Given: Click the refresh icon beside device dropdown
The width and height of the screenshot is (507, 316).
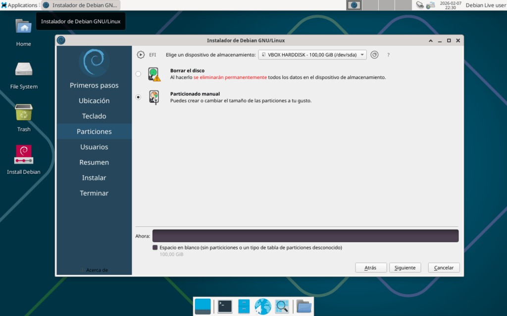Looking at the screenshot, I should pyautogui.click(x=374, y=55).
